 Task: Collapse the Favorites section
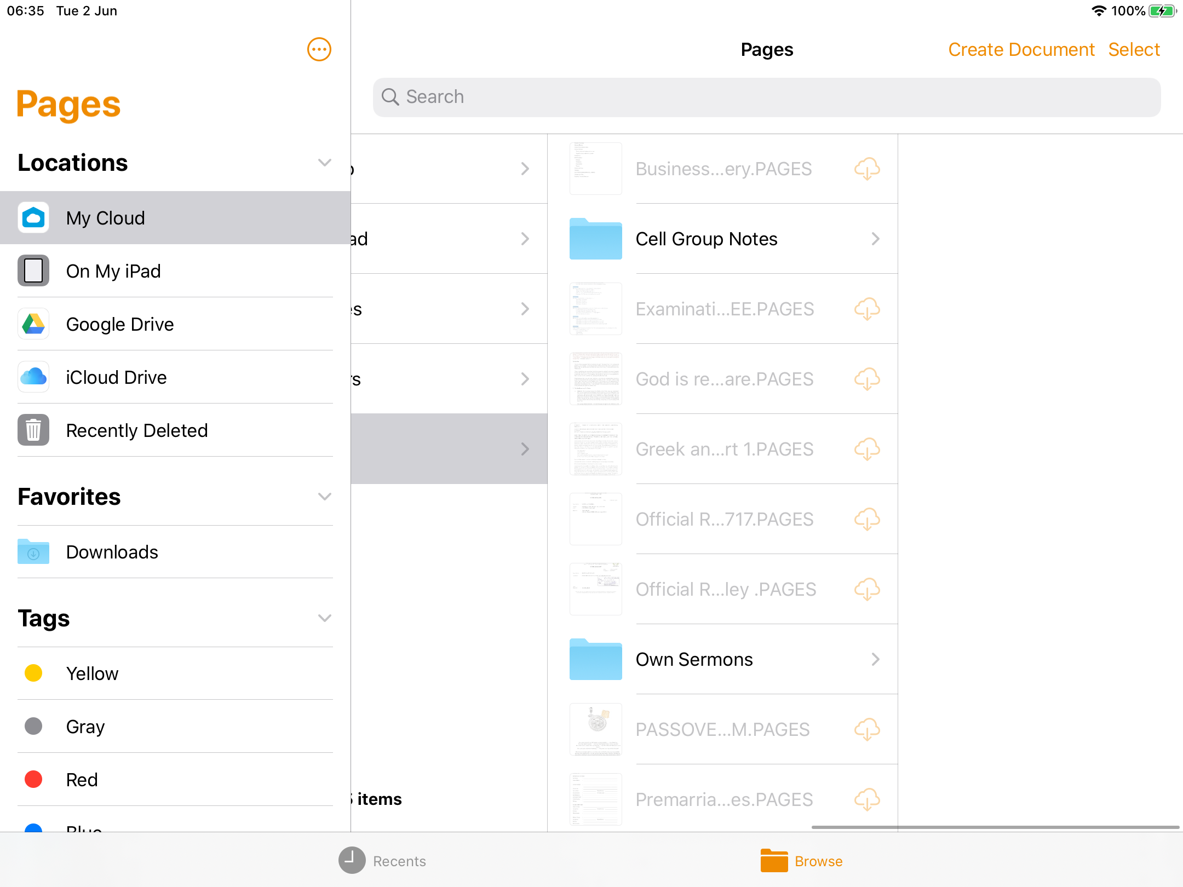click(x=325, y=497)
